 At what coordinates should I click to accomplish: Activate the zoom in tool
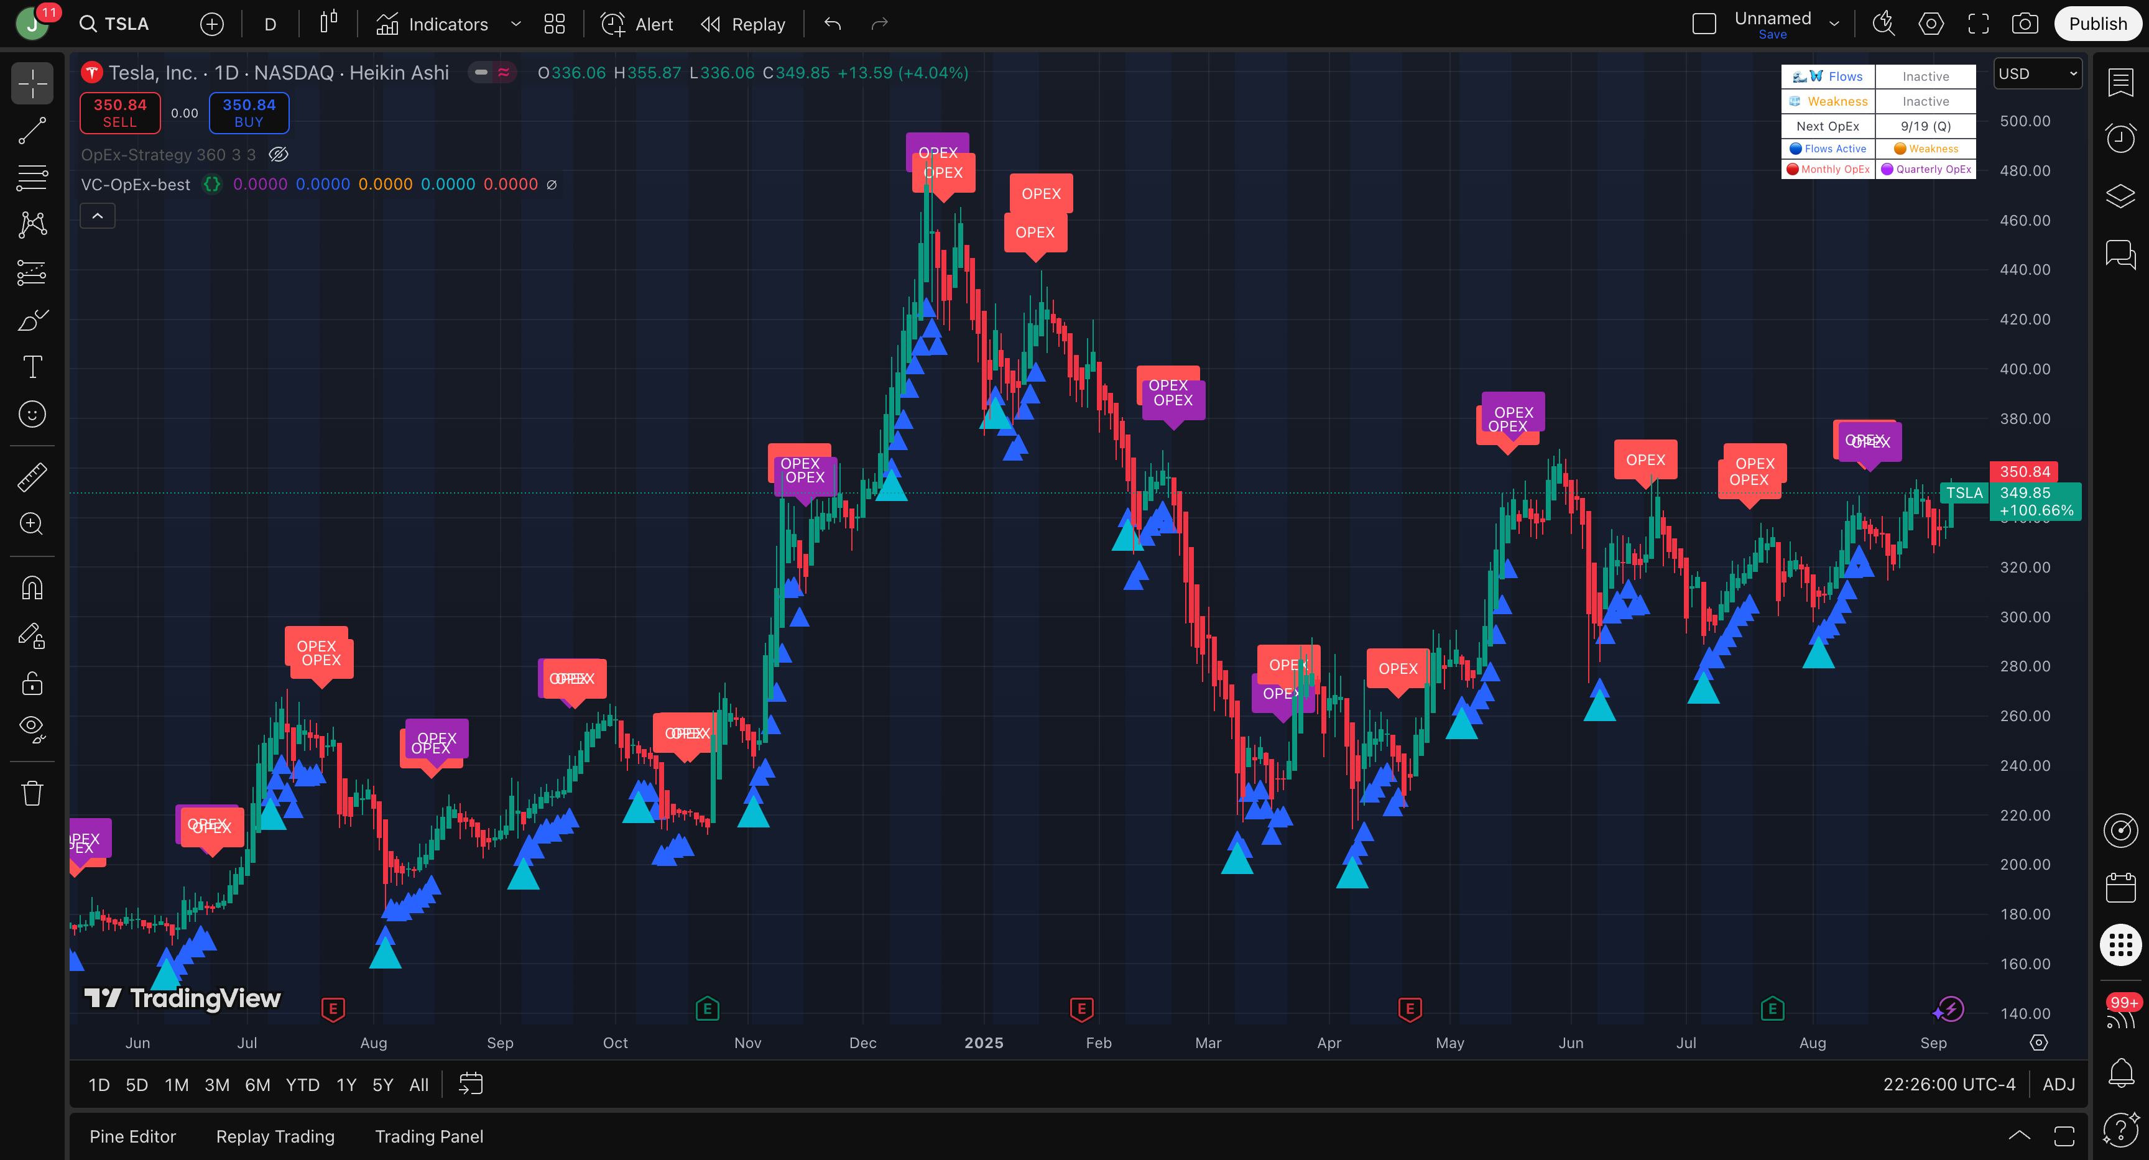click(x=32, y=523)
